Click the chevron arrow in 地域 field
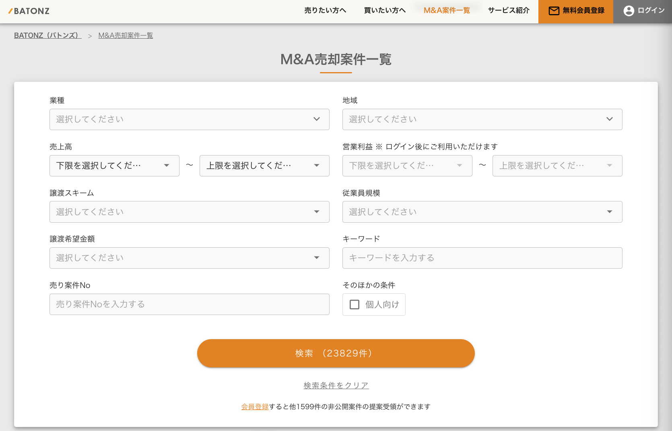672x431 pixels. [610, 119]
